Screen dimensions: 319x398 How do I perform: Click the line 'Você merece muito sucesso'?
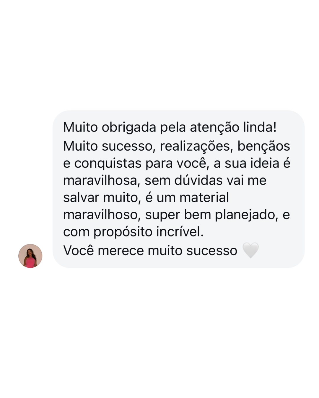(x=150, y=251)
